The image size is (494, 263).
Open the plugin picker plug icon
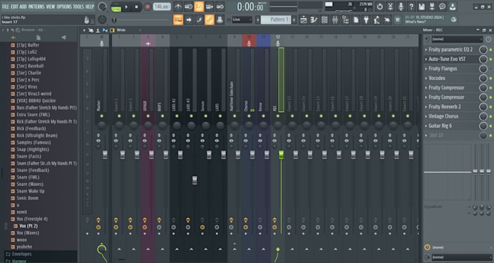(x=366, y=20)
